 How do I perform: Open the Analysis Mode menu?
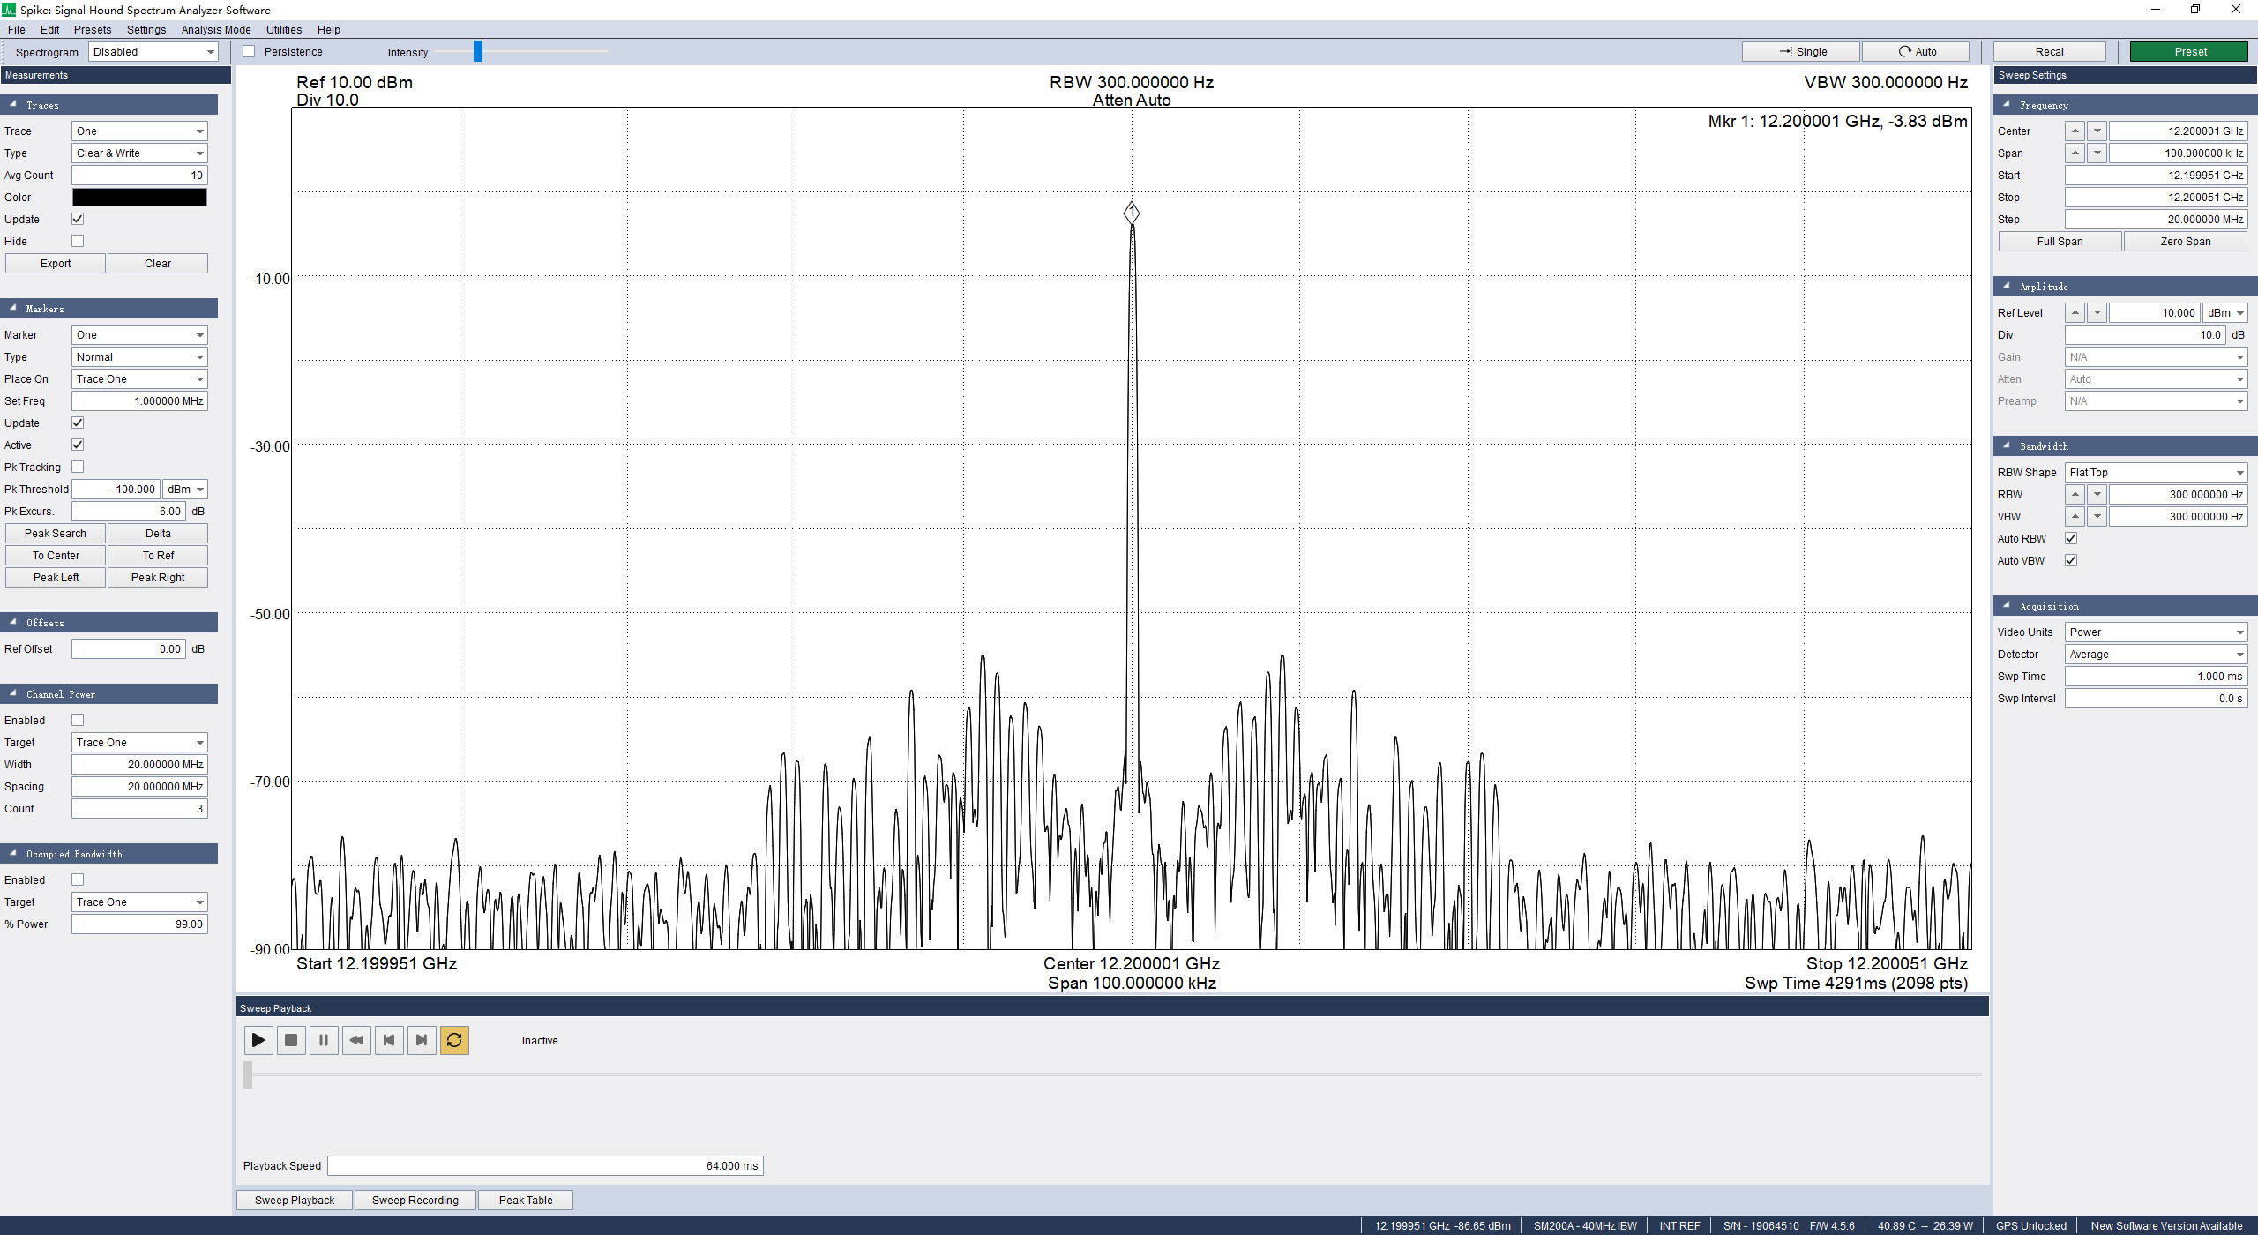coord(216,29)
